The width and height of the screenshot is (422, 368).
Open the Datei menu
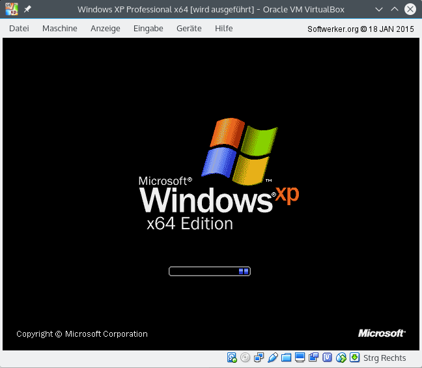point(19,29)
